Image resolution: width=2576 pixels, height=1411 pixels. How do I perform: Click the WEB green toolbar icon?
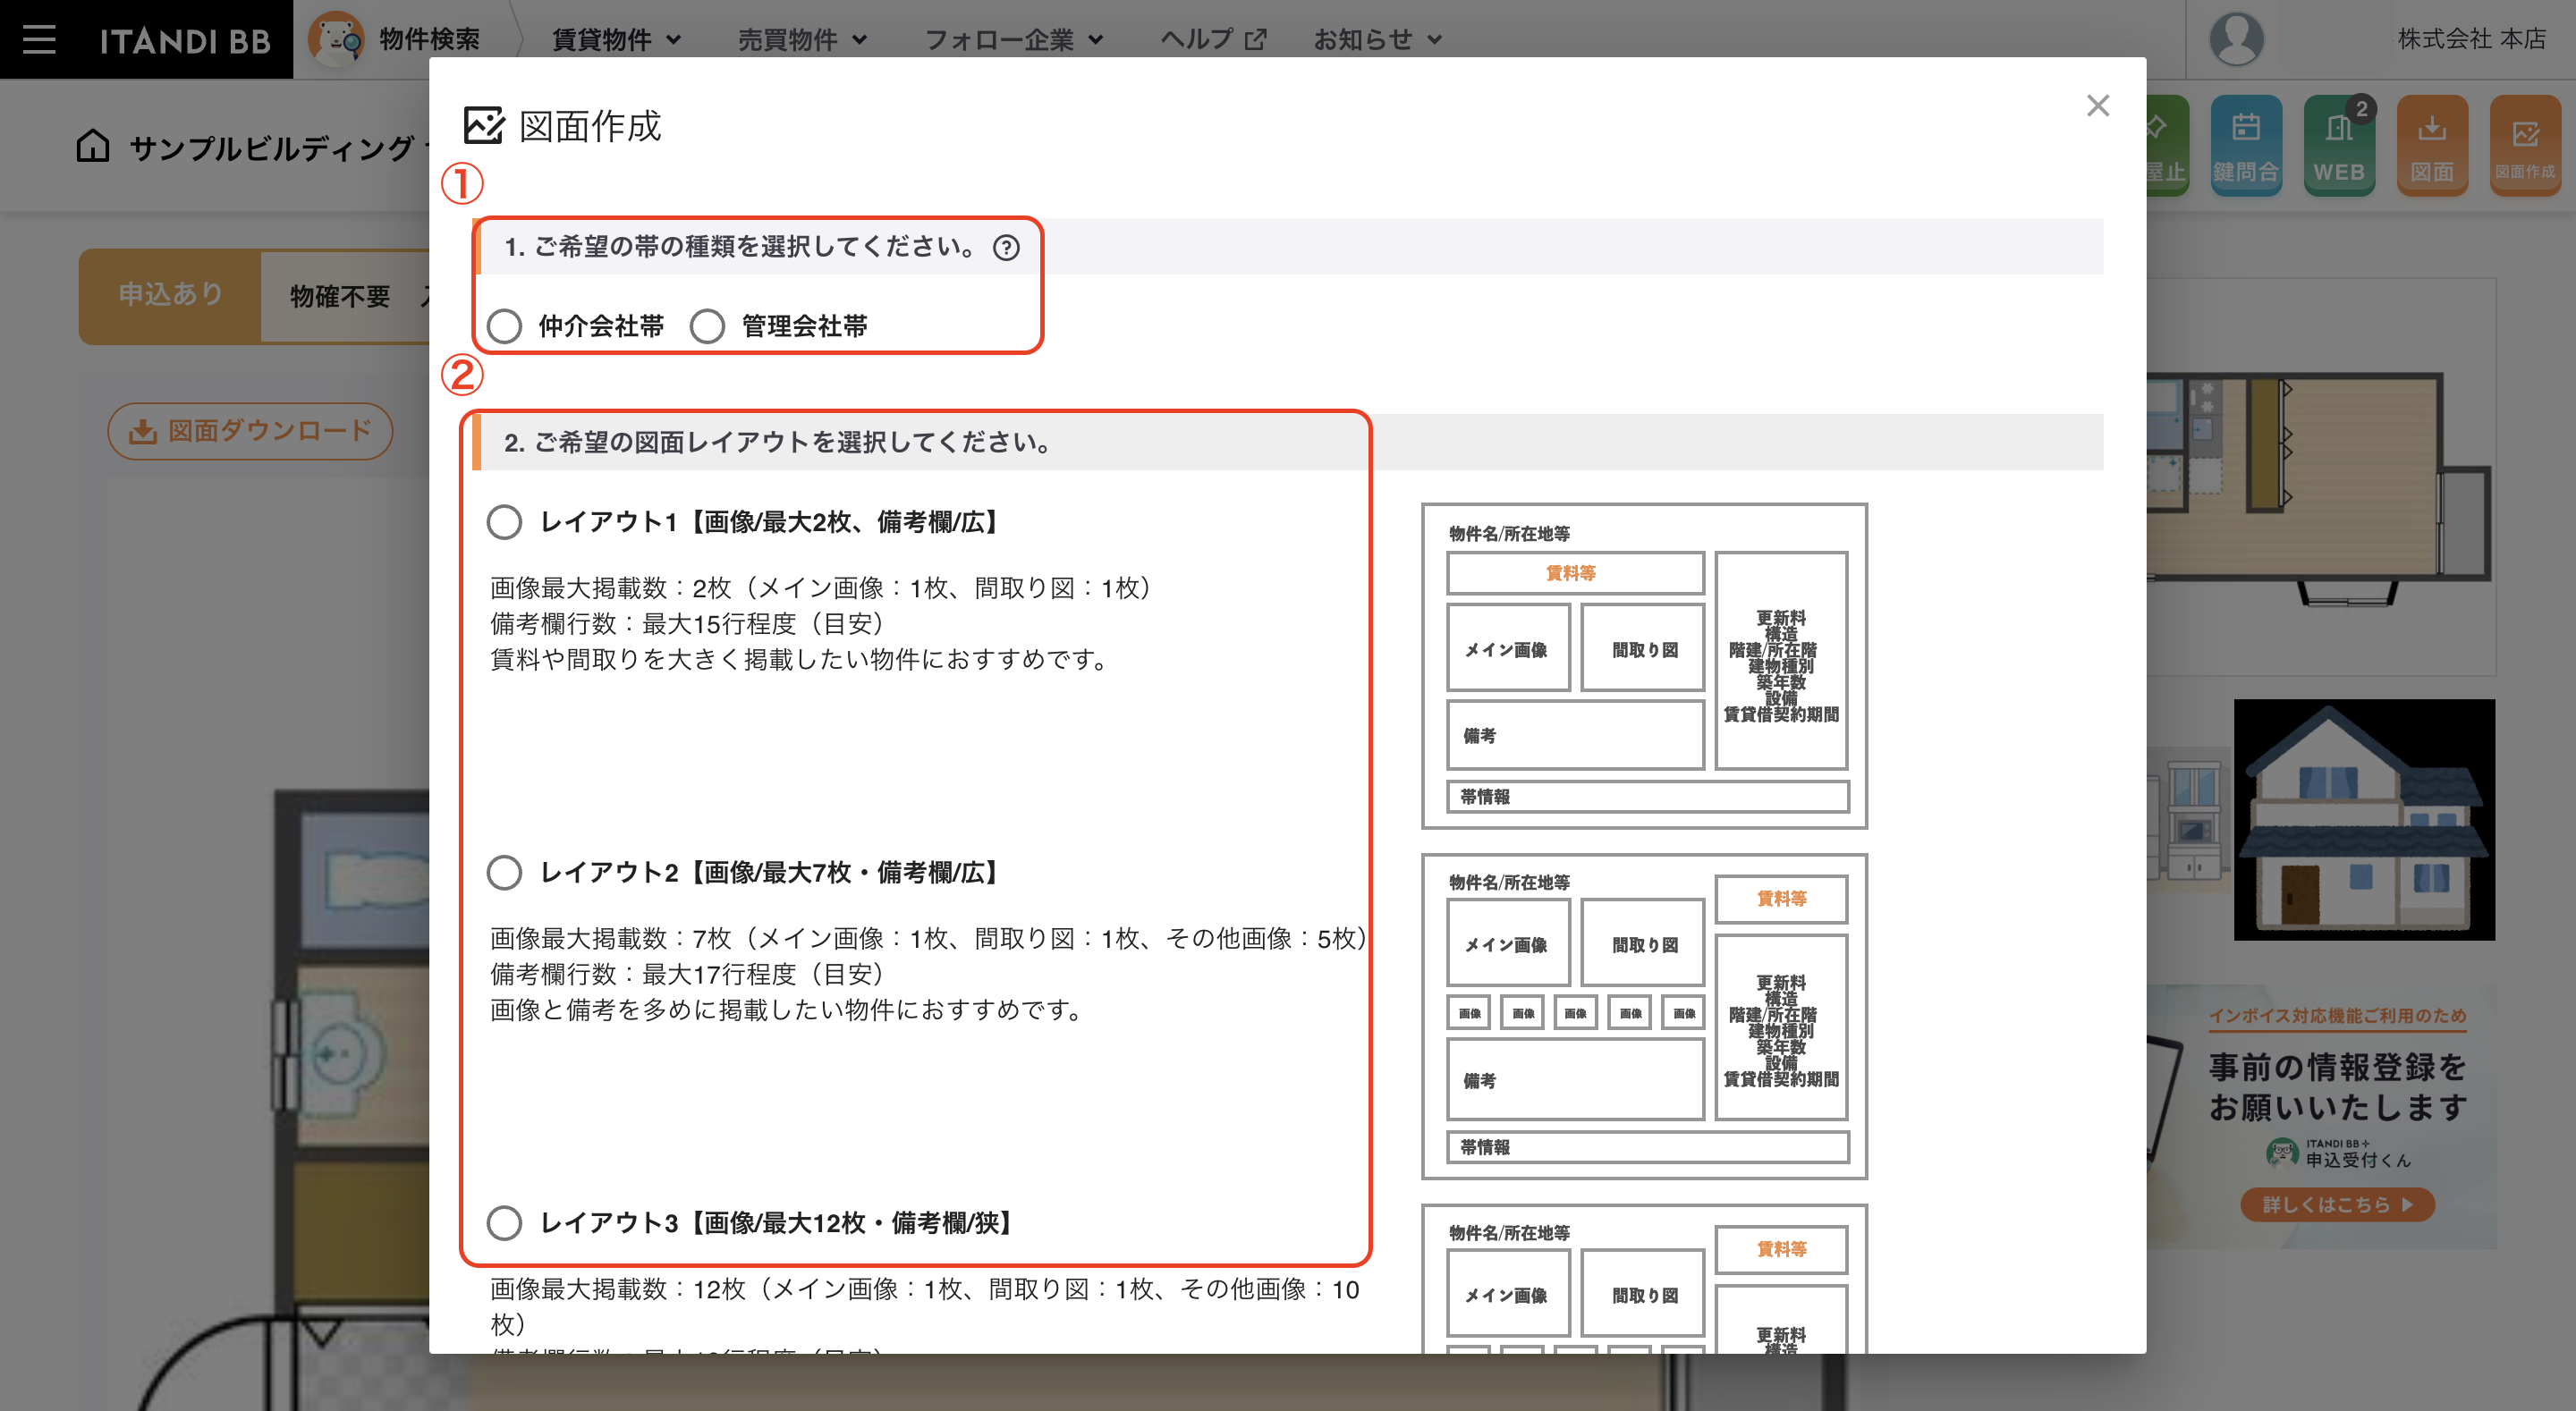pyautogui.click(x=2339, y=146)
